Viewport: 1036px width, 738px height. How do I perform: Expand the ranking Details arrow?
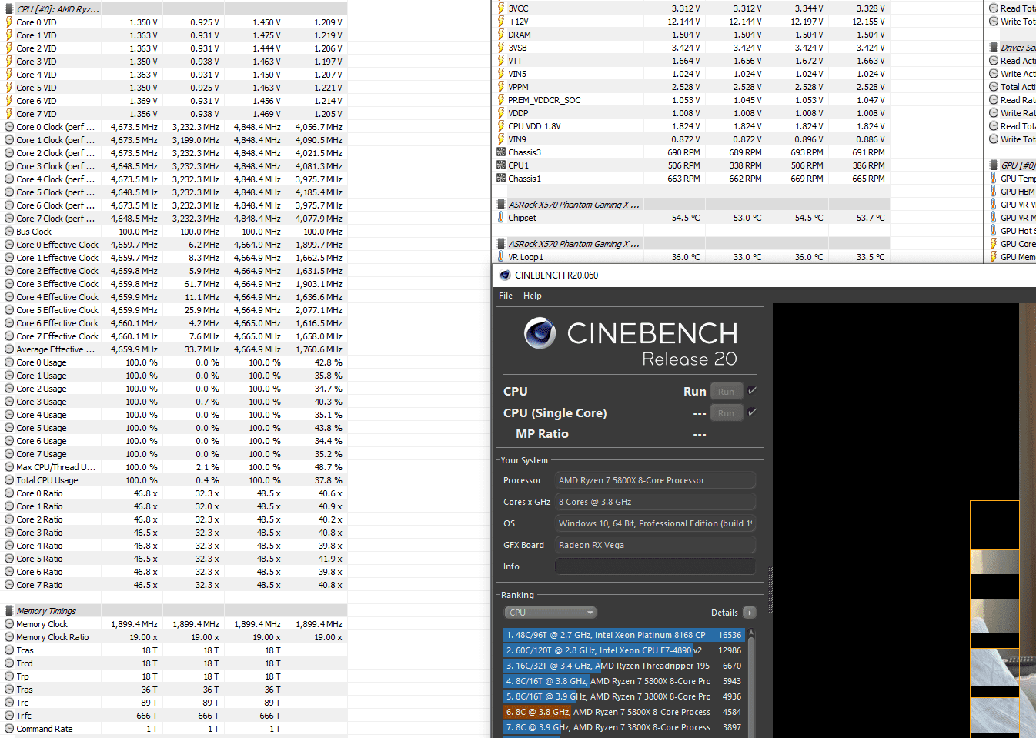pos(750,613)
